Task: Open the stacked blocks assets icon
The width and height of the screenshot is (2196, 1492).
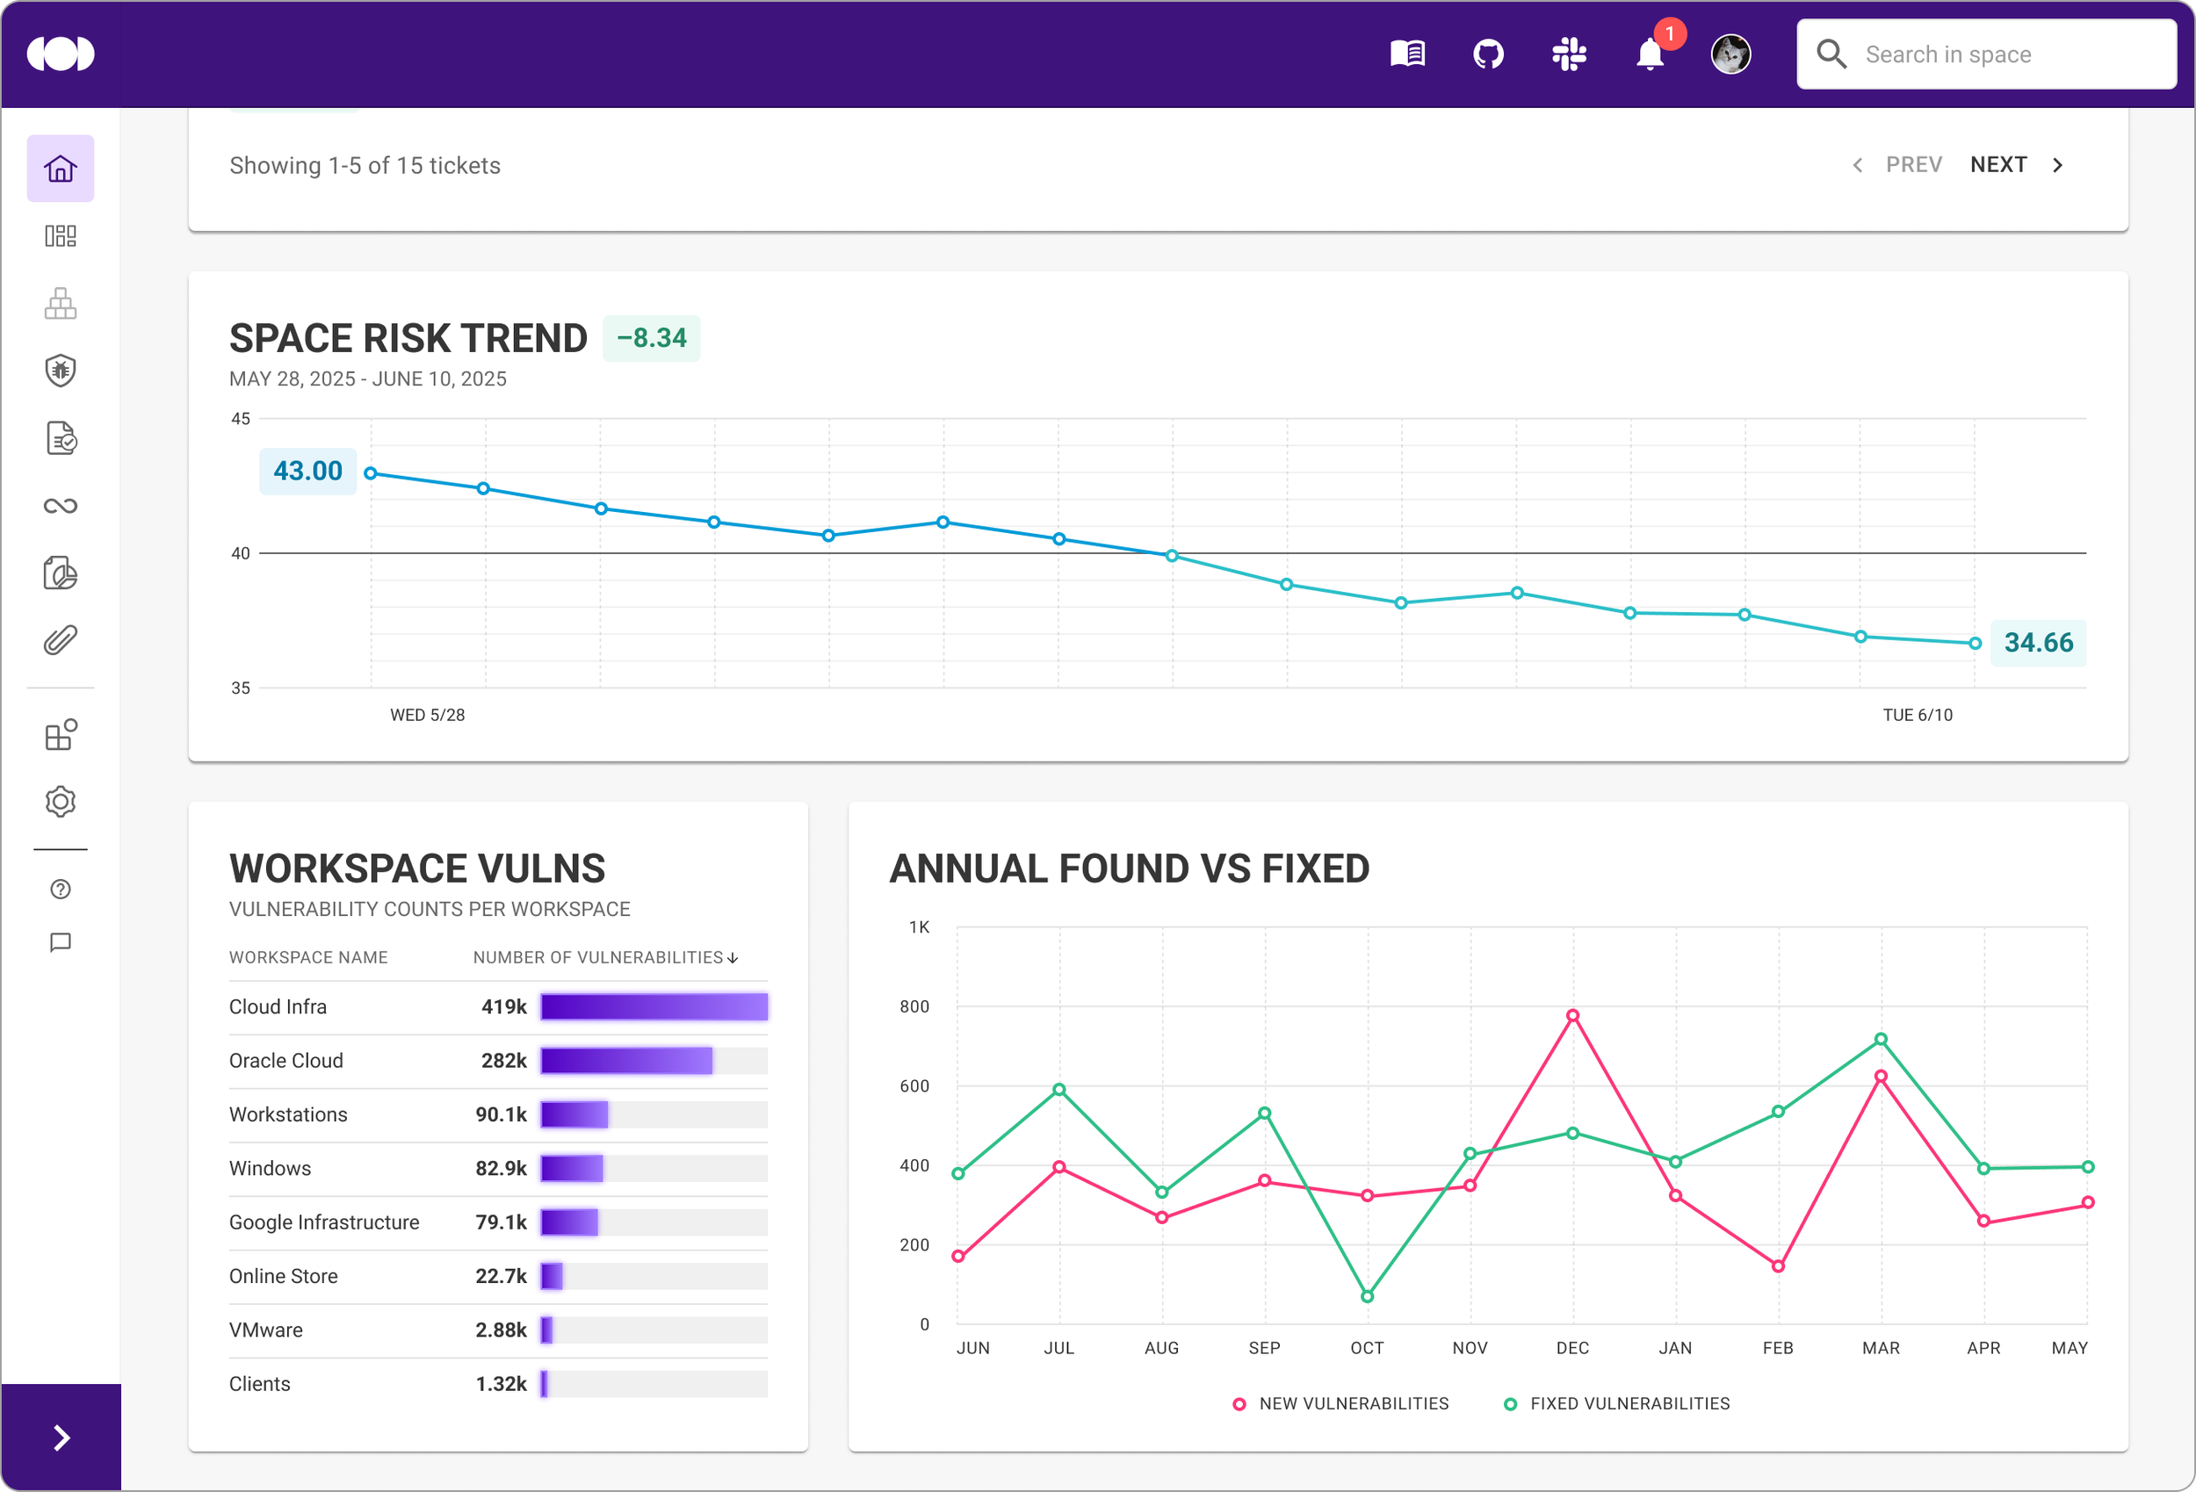Action: point(61,303)
